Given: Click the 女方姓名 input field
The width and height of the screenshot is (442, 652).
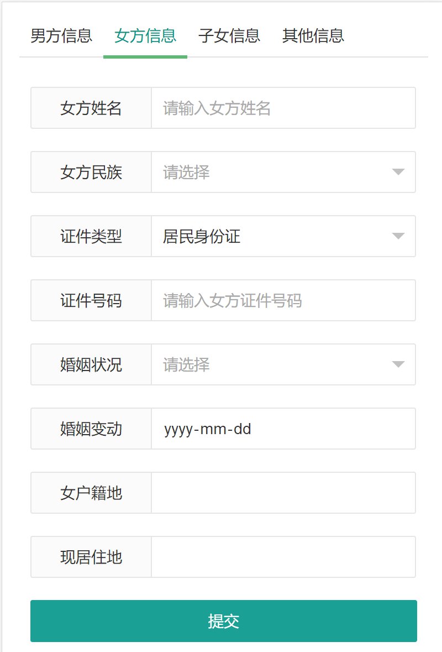Looking at the screenshot, I should point(283,108).
